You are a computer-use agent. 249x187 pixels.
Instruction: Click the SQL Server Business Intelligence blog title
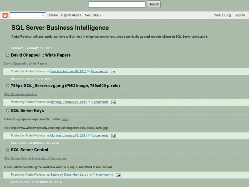tap(60, 28)
